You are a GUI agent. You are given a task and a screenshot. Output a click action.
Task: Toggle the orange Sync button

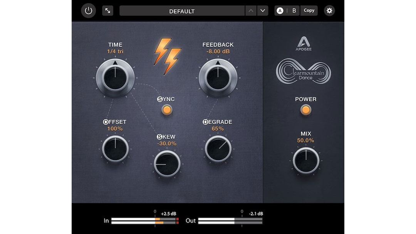(x=166, y=110)
